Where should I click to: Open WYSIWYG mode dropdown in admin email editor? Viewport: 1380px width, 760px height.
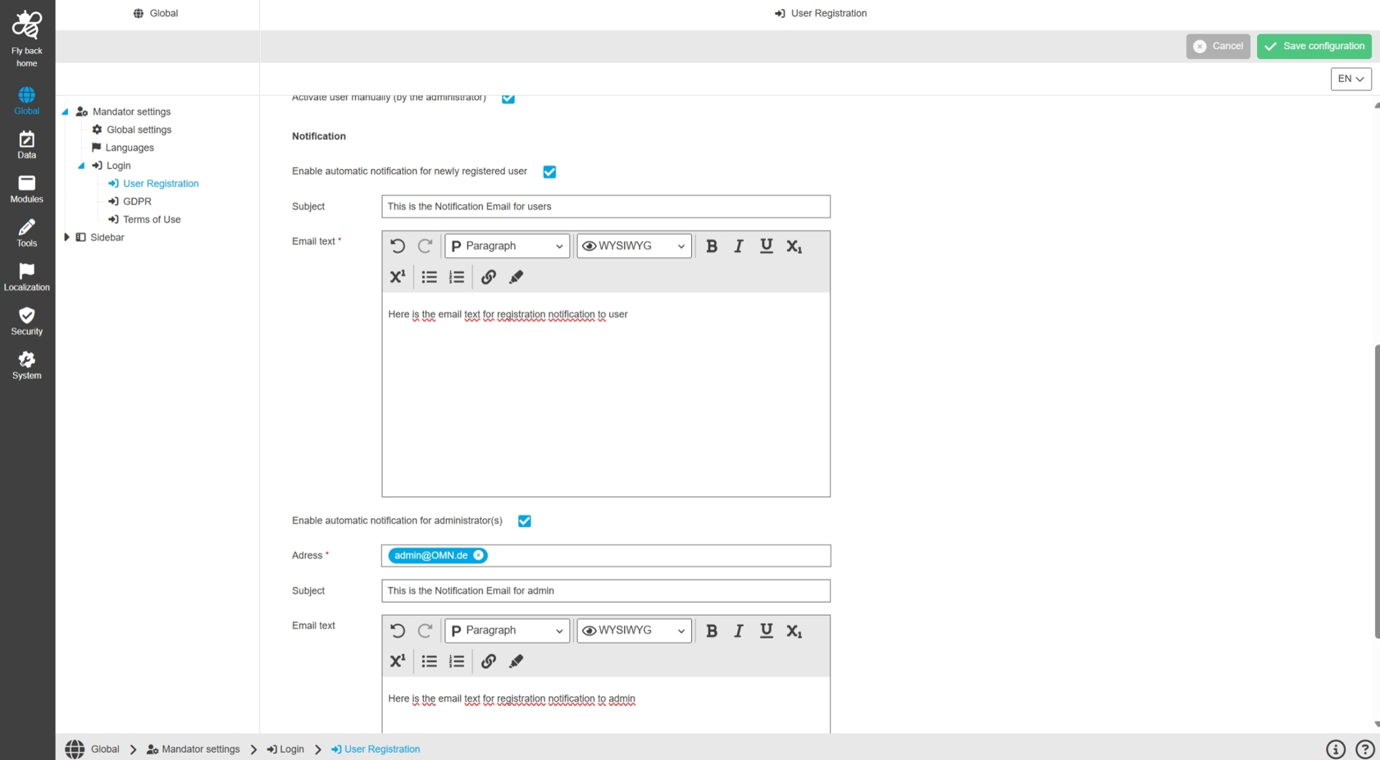[635, 630]
